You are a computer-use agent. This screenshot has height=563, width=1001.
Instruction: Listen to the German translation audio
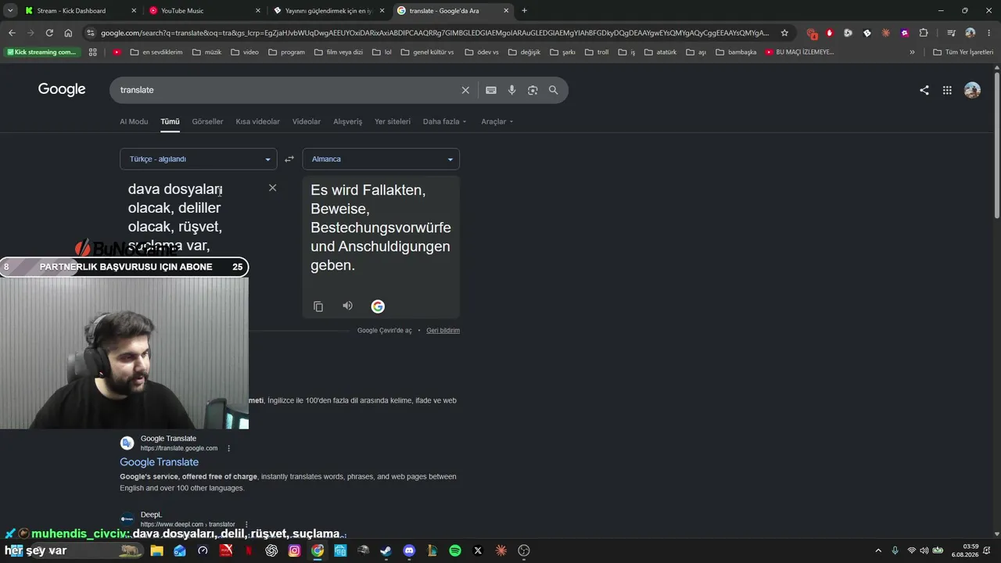[x=347, y=306]
